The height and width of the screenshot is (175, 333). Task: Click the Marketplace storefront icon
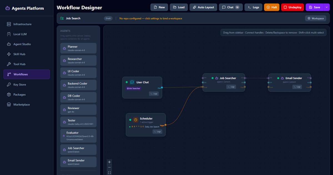pos(9,104)
